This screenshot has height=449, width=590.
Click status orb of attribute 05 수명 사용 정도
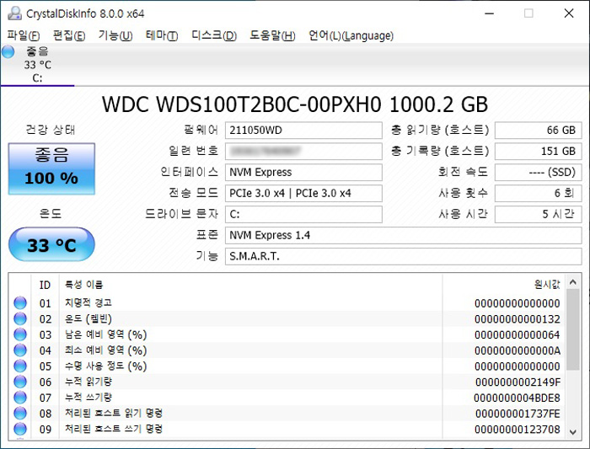coord(20,366)
